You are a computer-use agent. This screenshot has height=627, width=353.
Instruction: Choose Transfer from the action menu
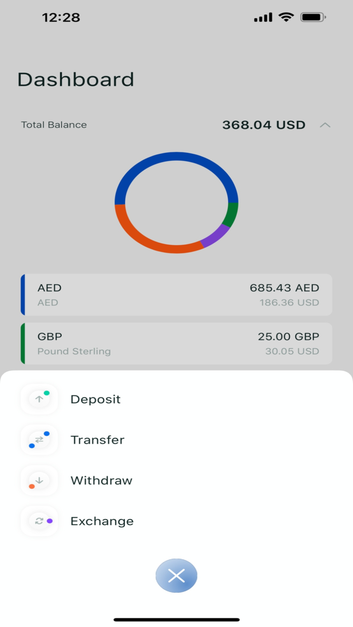point(98,440)
